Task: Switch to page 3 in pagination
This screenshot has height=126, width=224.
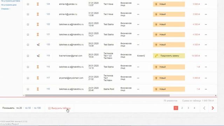Action: point(188,108)
